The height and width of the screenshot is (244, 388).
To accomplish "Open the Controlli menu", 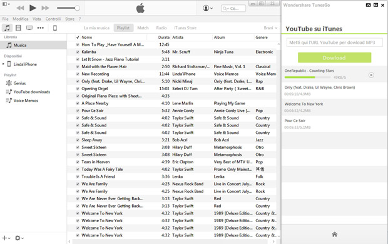I will [x=53, y=19].
